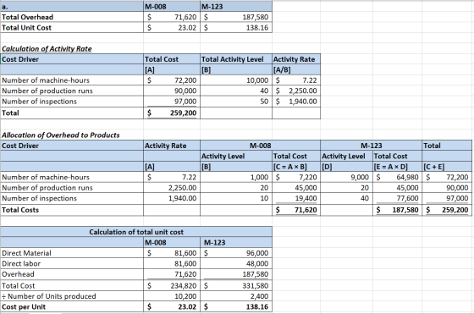Select Total Costs 71,620 in allocation table
The image size is (474, 314).
coord(296,210)
